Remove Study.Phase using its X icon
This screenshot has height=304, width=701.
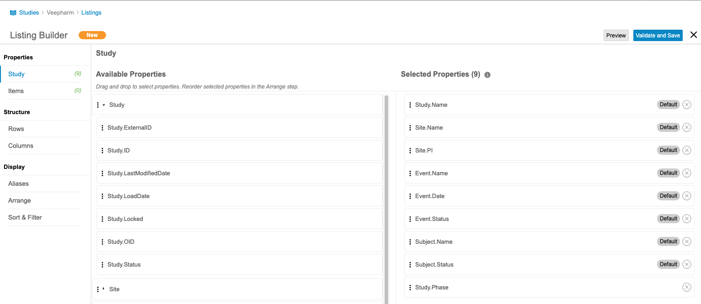click(x=686, y=287)
